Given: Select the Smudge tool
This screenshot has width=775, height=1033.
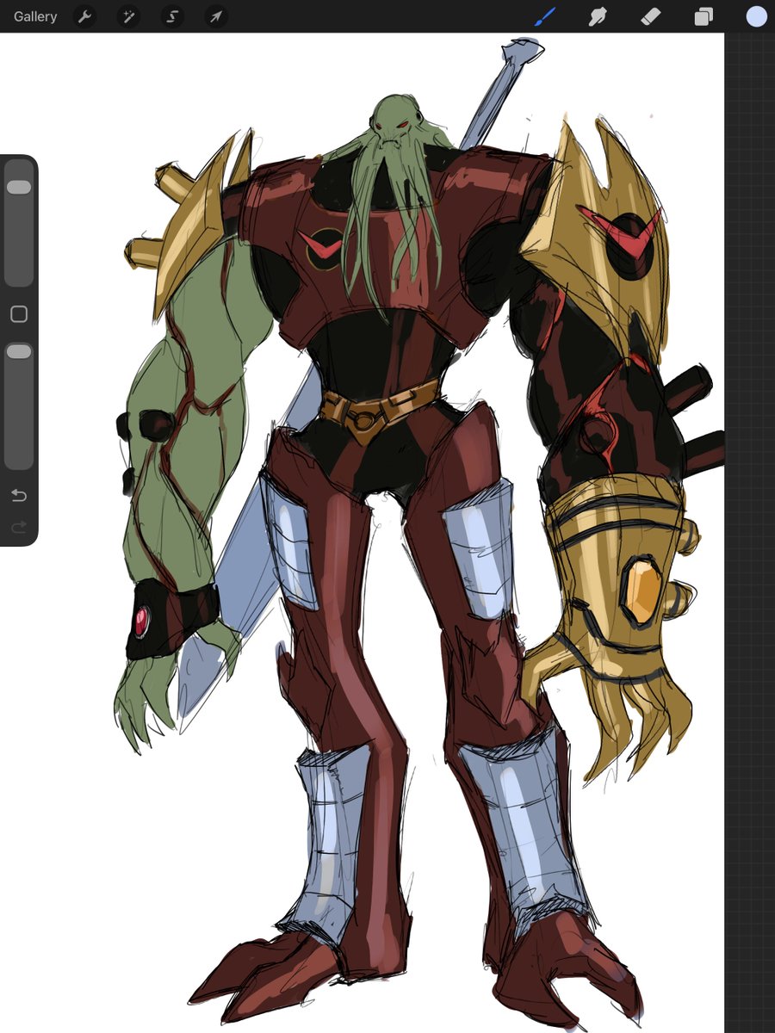Looking at the screenshot, I should tap(598, 16).
